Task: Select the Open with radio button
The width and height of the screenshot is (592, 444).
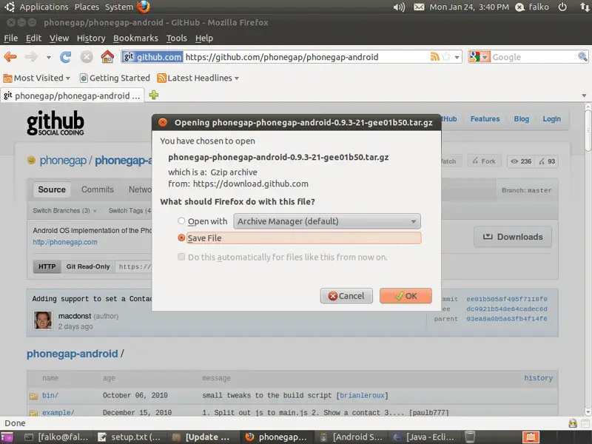Action: [x=181, y=221]
